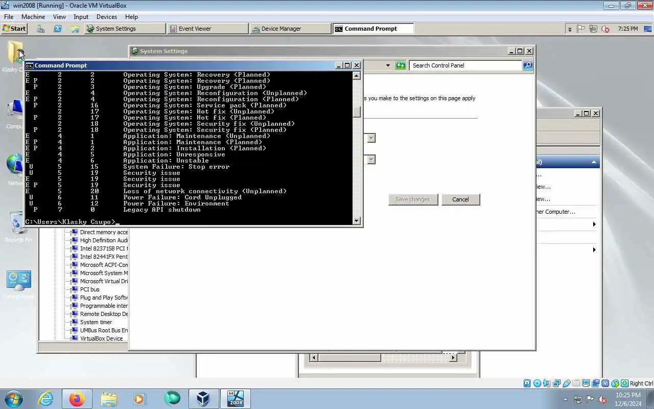Select System timer device entry
This screenshot has height=409, width=654.
click(92, 322)
